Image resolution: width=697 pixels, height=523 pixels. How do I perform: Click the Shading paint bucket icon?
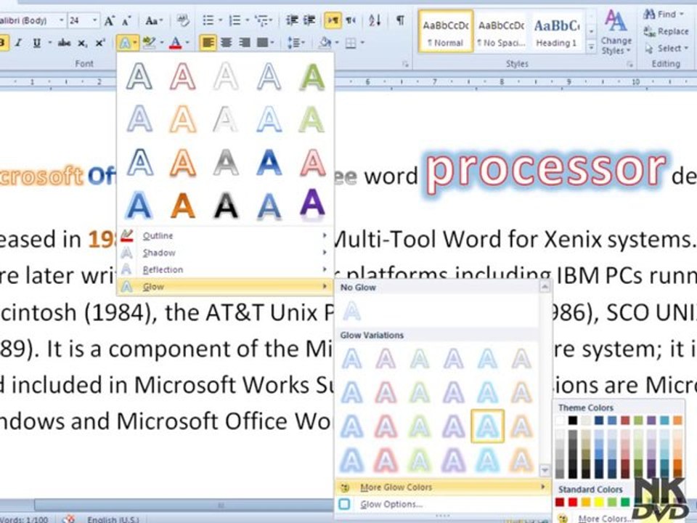[x=325, y=43]
